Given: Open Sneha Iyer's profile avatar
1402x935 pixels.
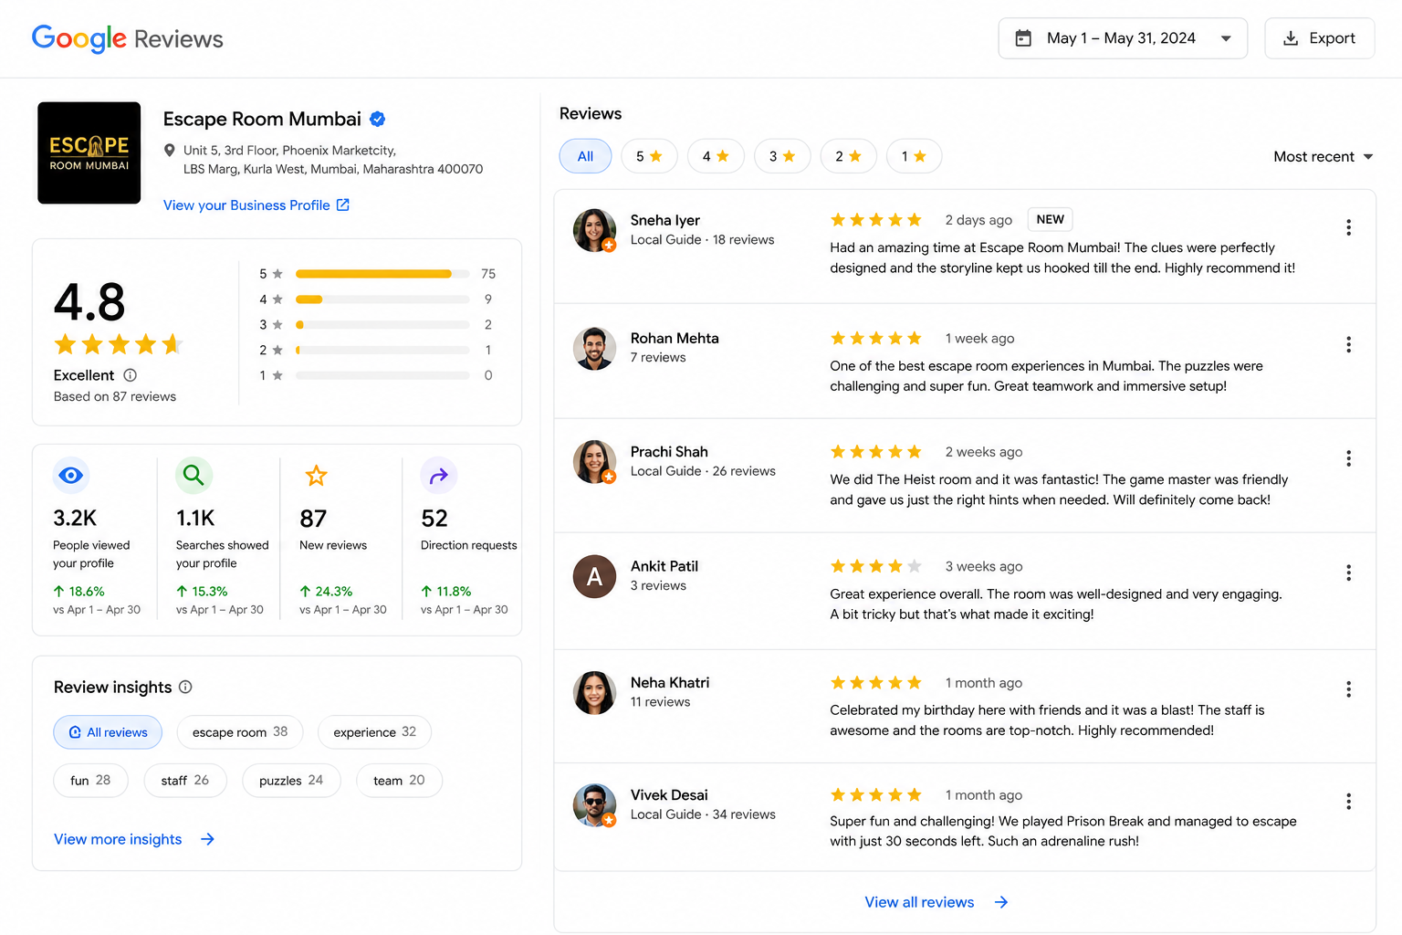Looking at the screenshot, I should pyautogui.click(x=594, y=230).
